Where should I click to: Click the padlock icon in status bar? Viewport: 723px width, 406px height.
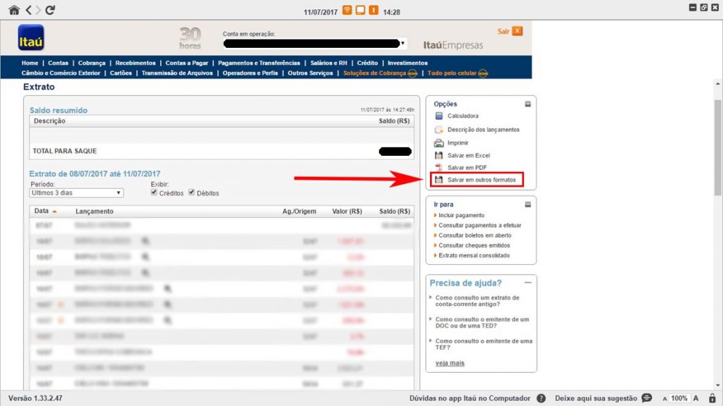(713, 398)
